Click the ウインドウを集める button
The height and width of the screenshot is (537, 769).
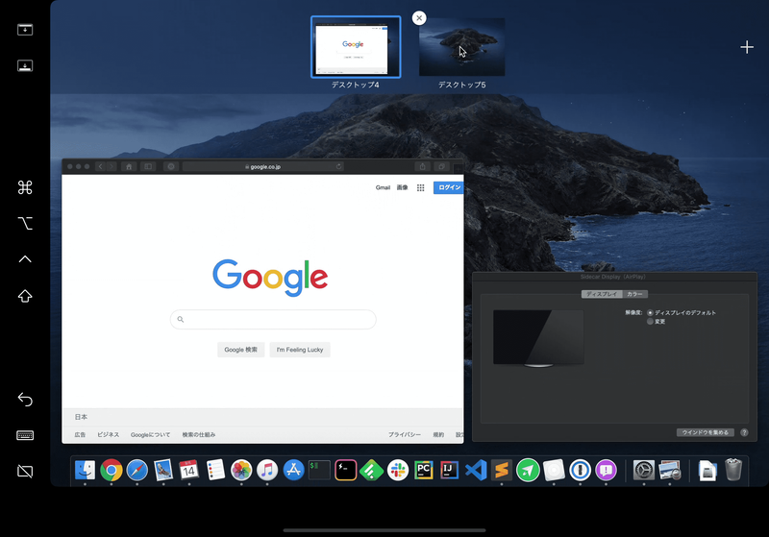[x=706, y=432]
